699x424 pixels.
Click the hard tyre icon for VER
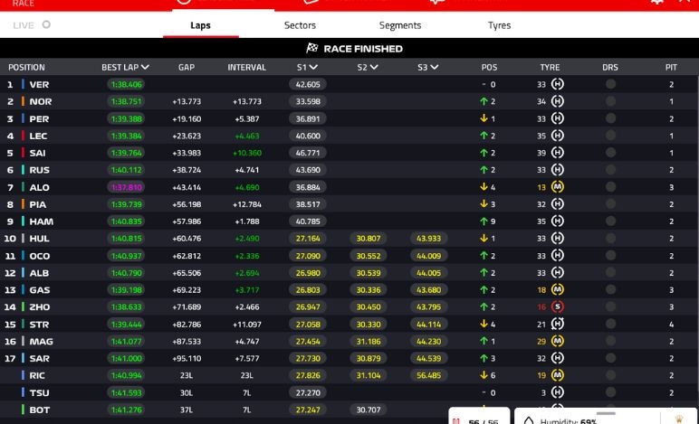(557, 84)
